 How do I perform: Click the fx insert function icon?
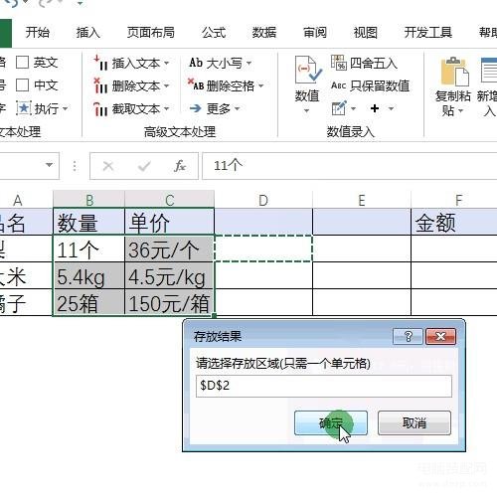[180, 166]
